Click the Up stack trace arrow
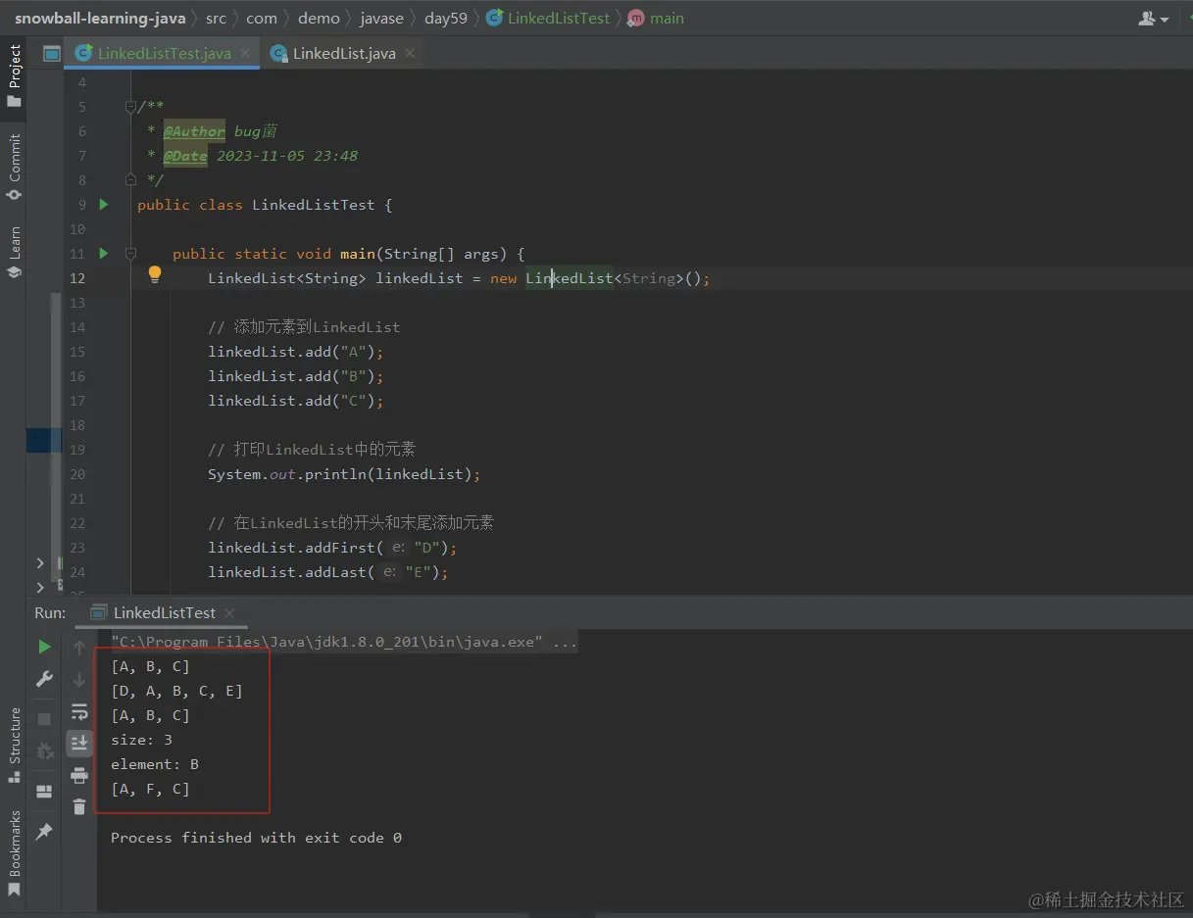Image resolution: width=1193 pixels, height=918 pixels. pos(79,648)
